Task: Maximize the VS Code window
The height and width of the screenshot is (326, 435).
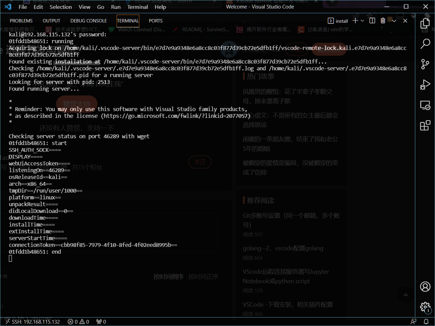Action: point(406,6)
